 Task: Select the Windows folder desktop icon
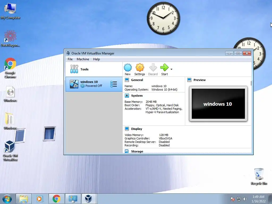[10, 121]
